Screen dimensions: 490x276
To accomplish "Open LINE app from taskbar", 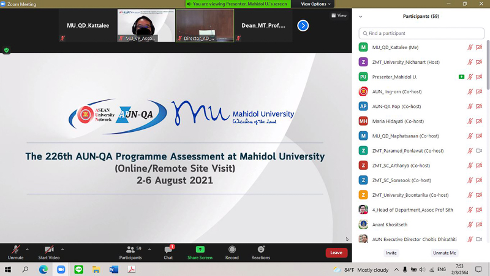I will click(x=78, y=269).
